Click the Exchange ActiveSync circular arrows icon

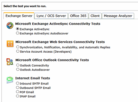click(10, 25)
